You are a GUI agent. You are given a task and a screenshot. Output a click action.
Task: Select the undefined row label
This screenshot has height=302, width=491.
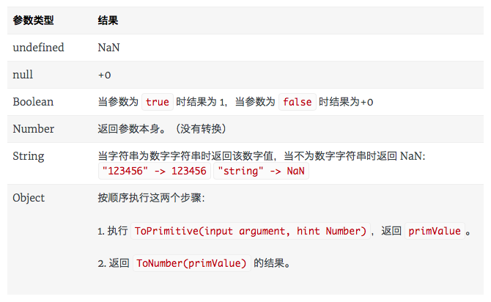coord(38,48)
